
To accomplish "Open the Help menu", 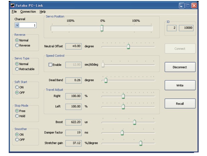I will (43, 12).
